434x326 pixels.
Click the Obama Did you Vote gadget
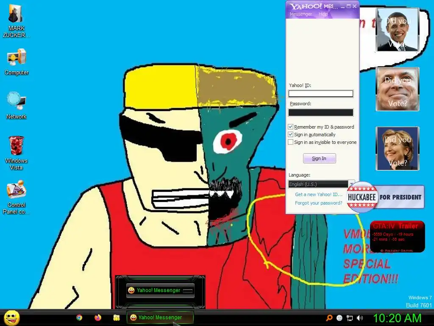(x=398, y=30)
